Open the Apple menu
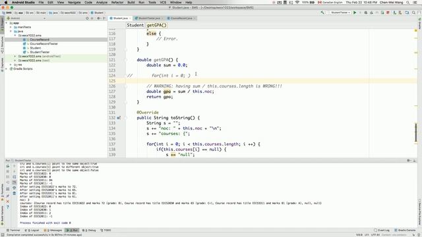The height and width of the screenshot is (237, 422). [x=6, y=3]
